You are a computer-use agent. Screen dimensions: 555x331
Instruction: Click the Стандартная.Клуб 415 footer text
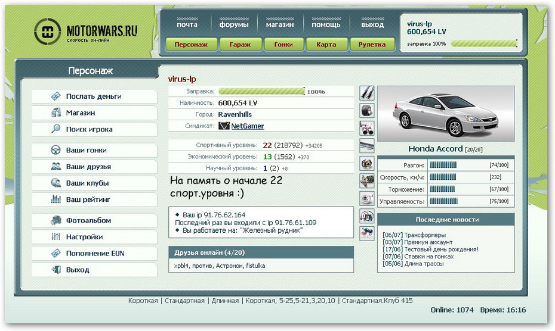click(x=377, y=301)
